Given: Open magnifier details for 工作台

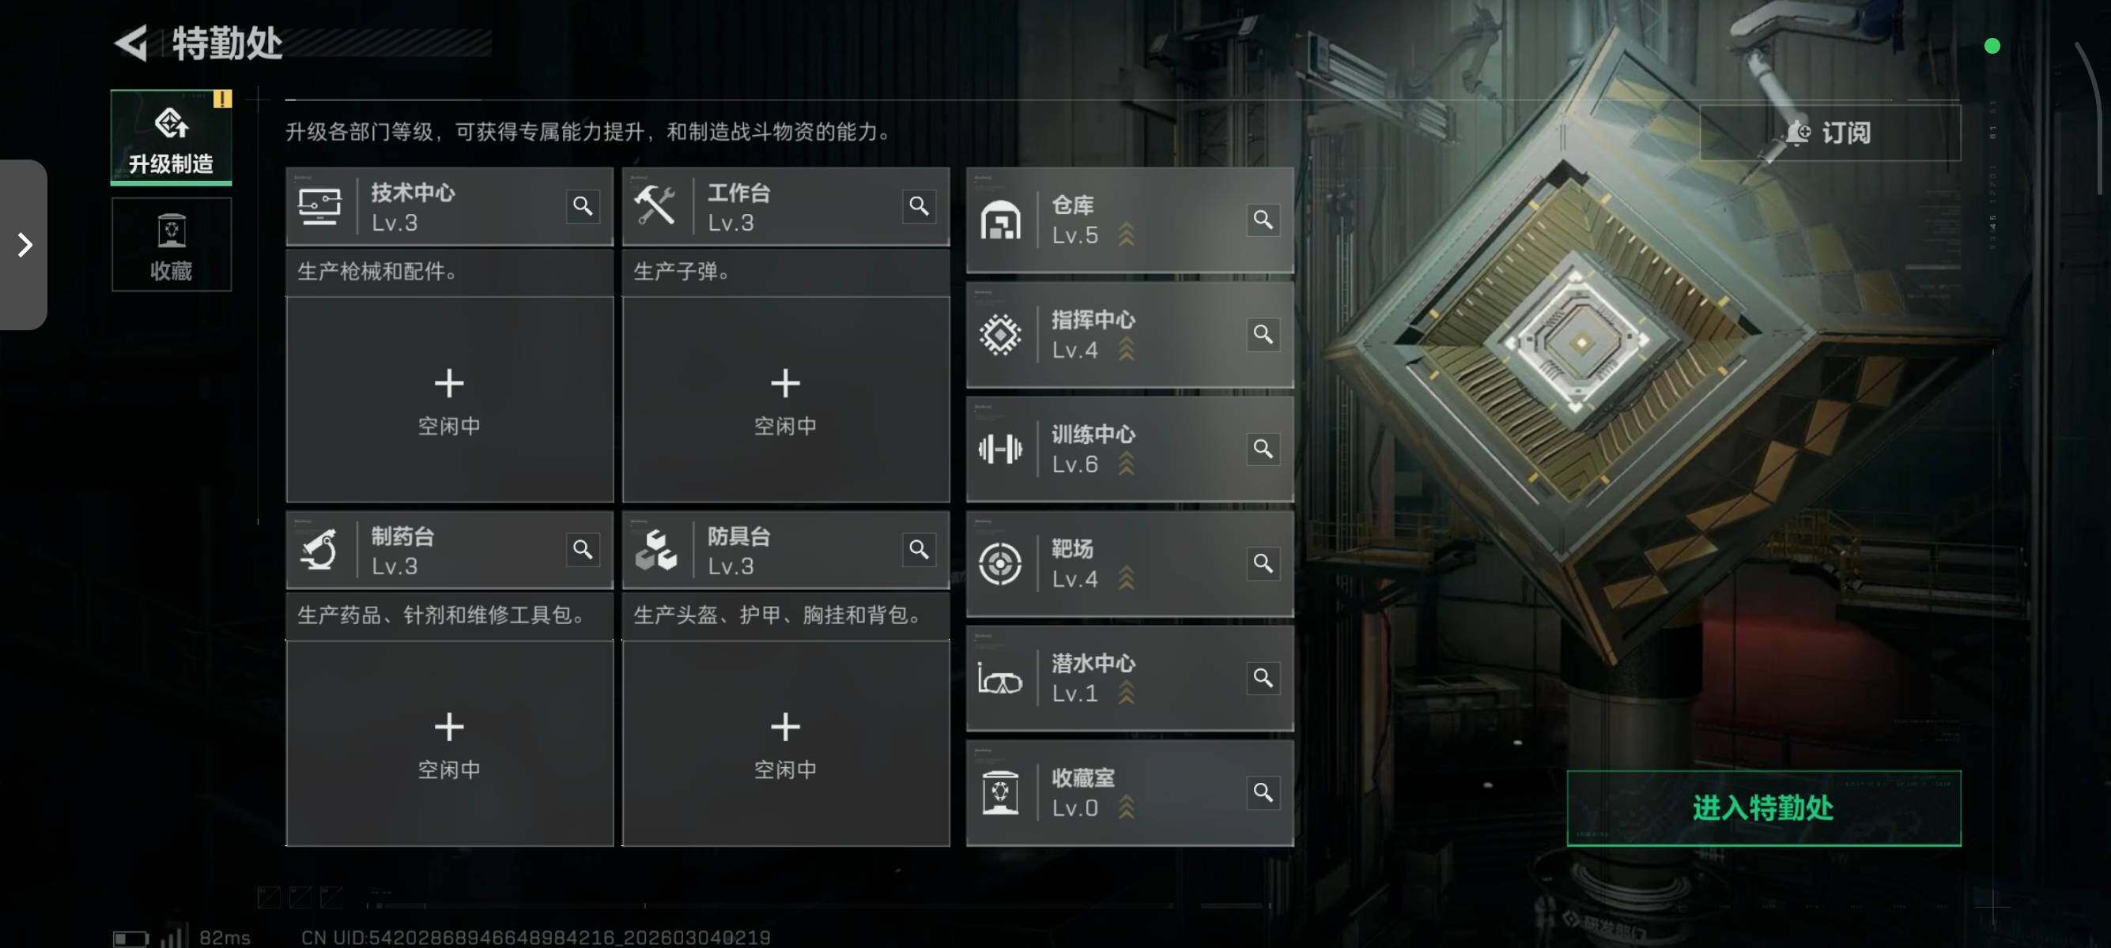Looking at the screenshot, I should [x=919, y=205].
